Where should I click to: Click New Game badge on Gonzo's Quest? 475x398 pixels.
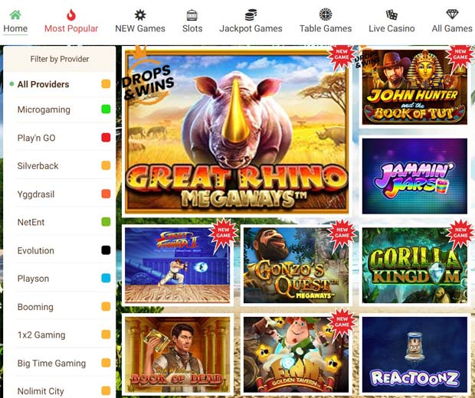coord(342,234)
